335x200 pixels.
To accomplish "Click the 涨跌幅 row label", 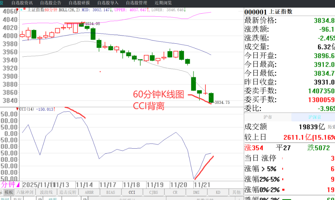I will (257, 38).
